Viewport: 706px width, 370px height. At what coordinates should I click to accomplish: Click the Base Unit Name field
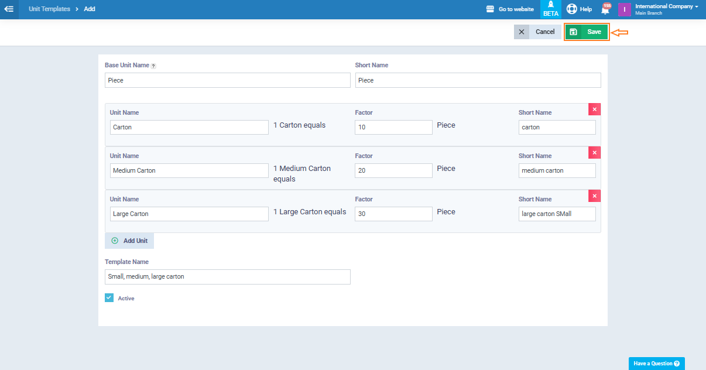coord(227,81)
